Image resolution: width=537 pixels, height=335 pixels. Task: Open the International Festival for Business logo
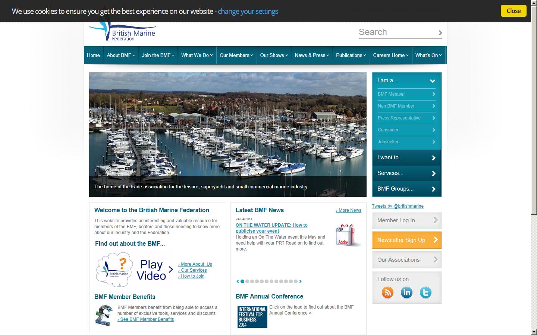click(x=252, y=316)
